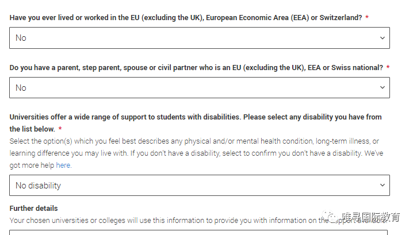The width and height of the screenshot is (413, 235).
Task: Click the red asterisk after the Switzerland question
Action: click(367, 18)
